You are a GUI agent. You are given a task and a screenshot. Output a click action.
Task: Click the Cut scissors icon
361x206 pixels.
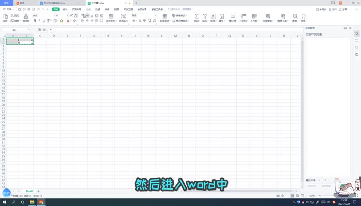(12, 15)
